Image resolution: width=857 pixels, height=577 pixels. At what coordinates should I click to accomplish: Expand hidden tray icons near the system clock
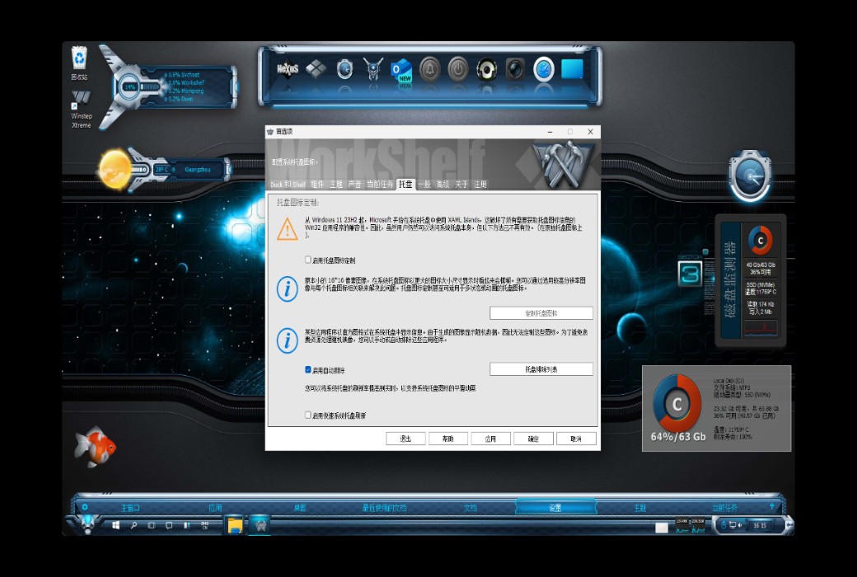click(724, 524)
